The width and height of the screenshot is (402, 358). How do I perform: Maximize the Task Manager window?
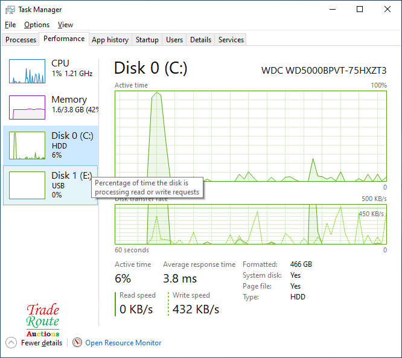tap(360, 10)
